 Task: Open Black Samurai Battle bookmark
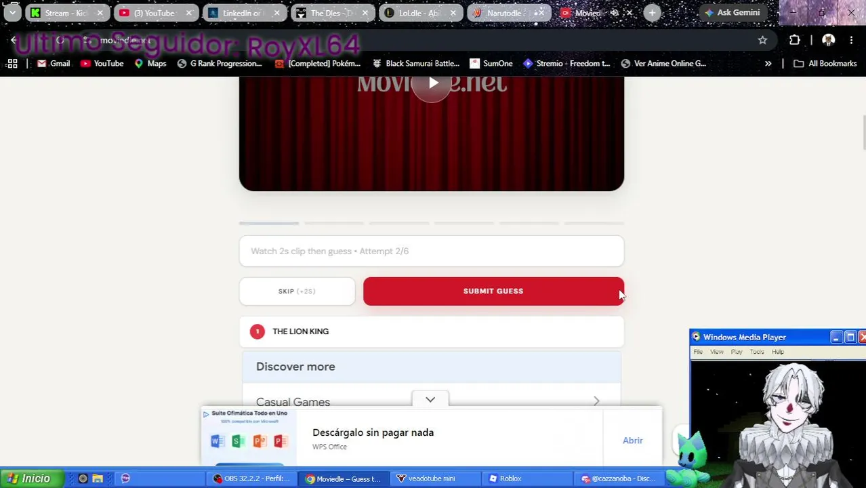coord(415,64)
